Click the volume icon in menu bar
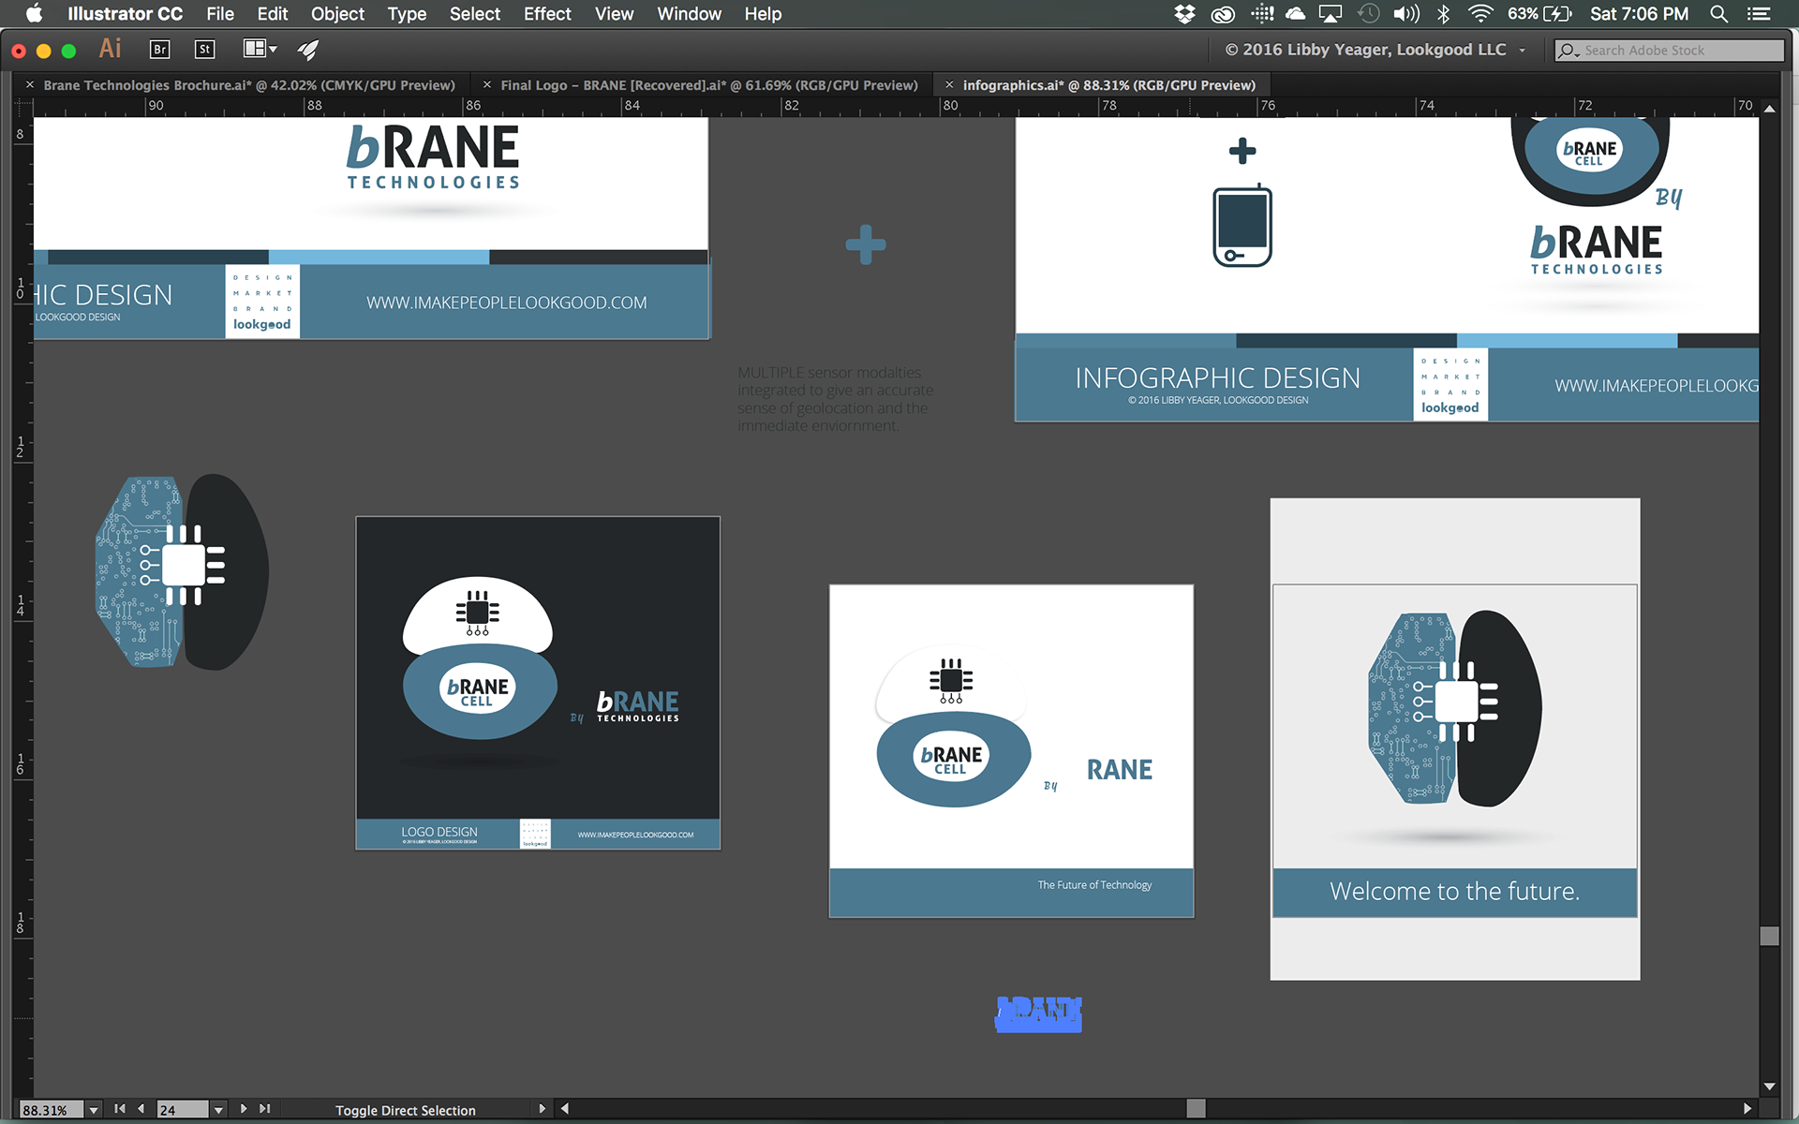1799x1124 pixels. coord(1406,13)
